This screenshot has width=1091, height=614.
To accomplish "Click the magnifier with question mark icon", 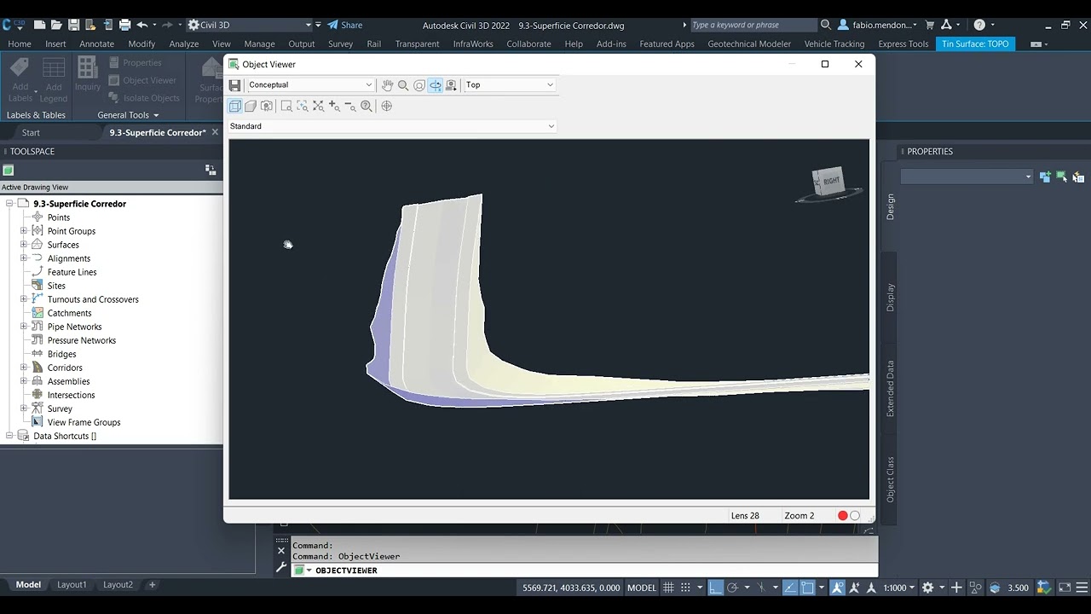I will point(367,106).
